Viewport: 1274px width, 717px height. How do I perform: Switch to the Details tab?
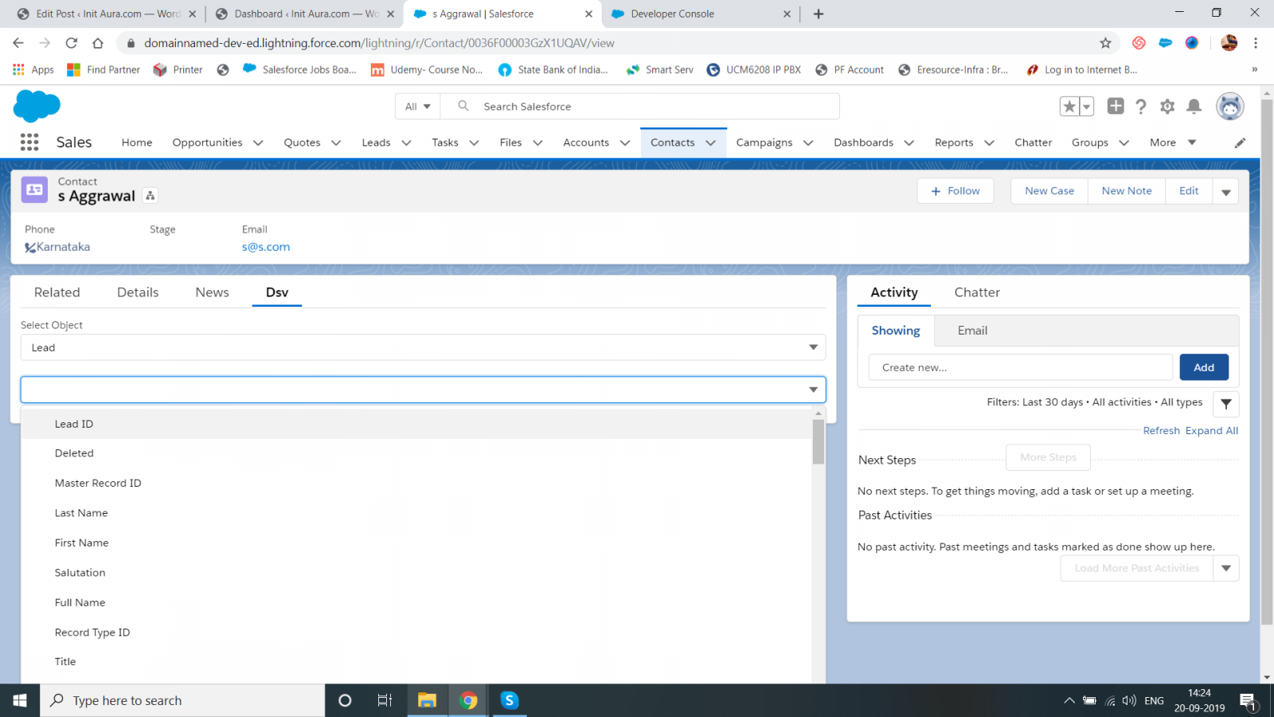[x=137, y=292]
